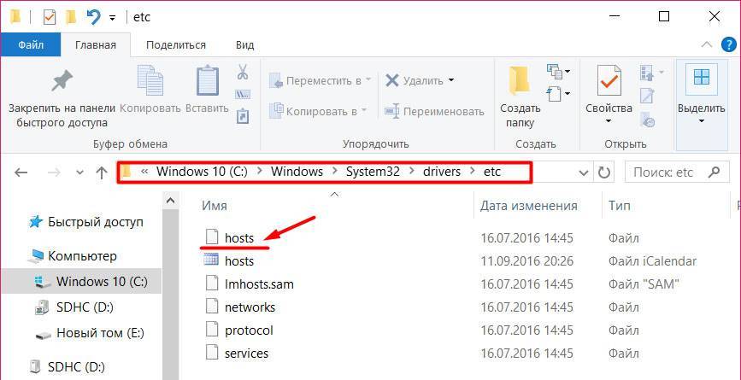Expand the Переместить в dropdown

coord(368,79)
